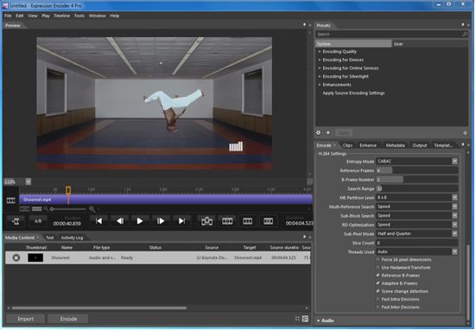Viewport: 476px width, 336px height.
Task: Open the ME Partition Level dropdown
Action: [454, 198]
